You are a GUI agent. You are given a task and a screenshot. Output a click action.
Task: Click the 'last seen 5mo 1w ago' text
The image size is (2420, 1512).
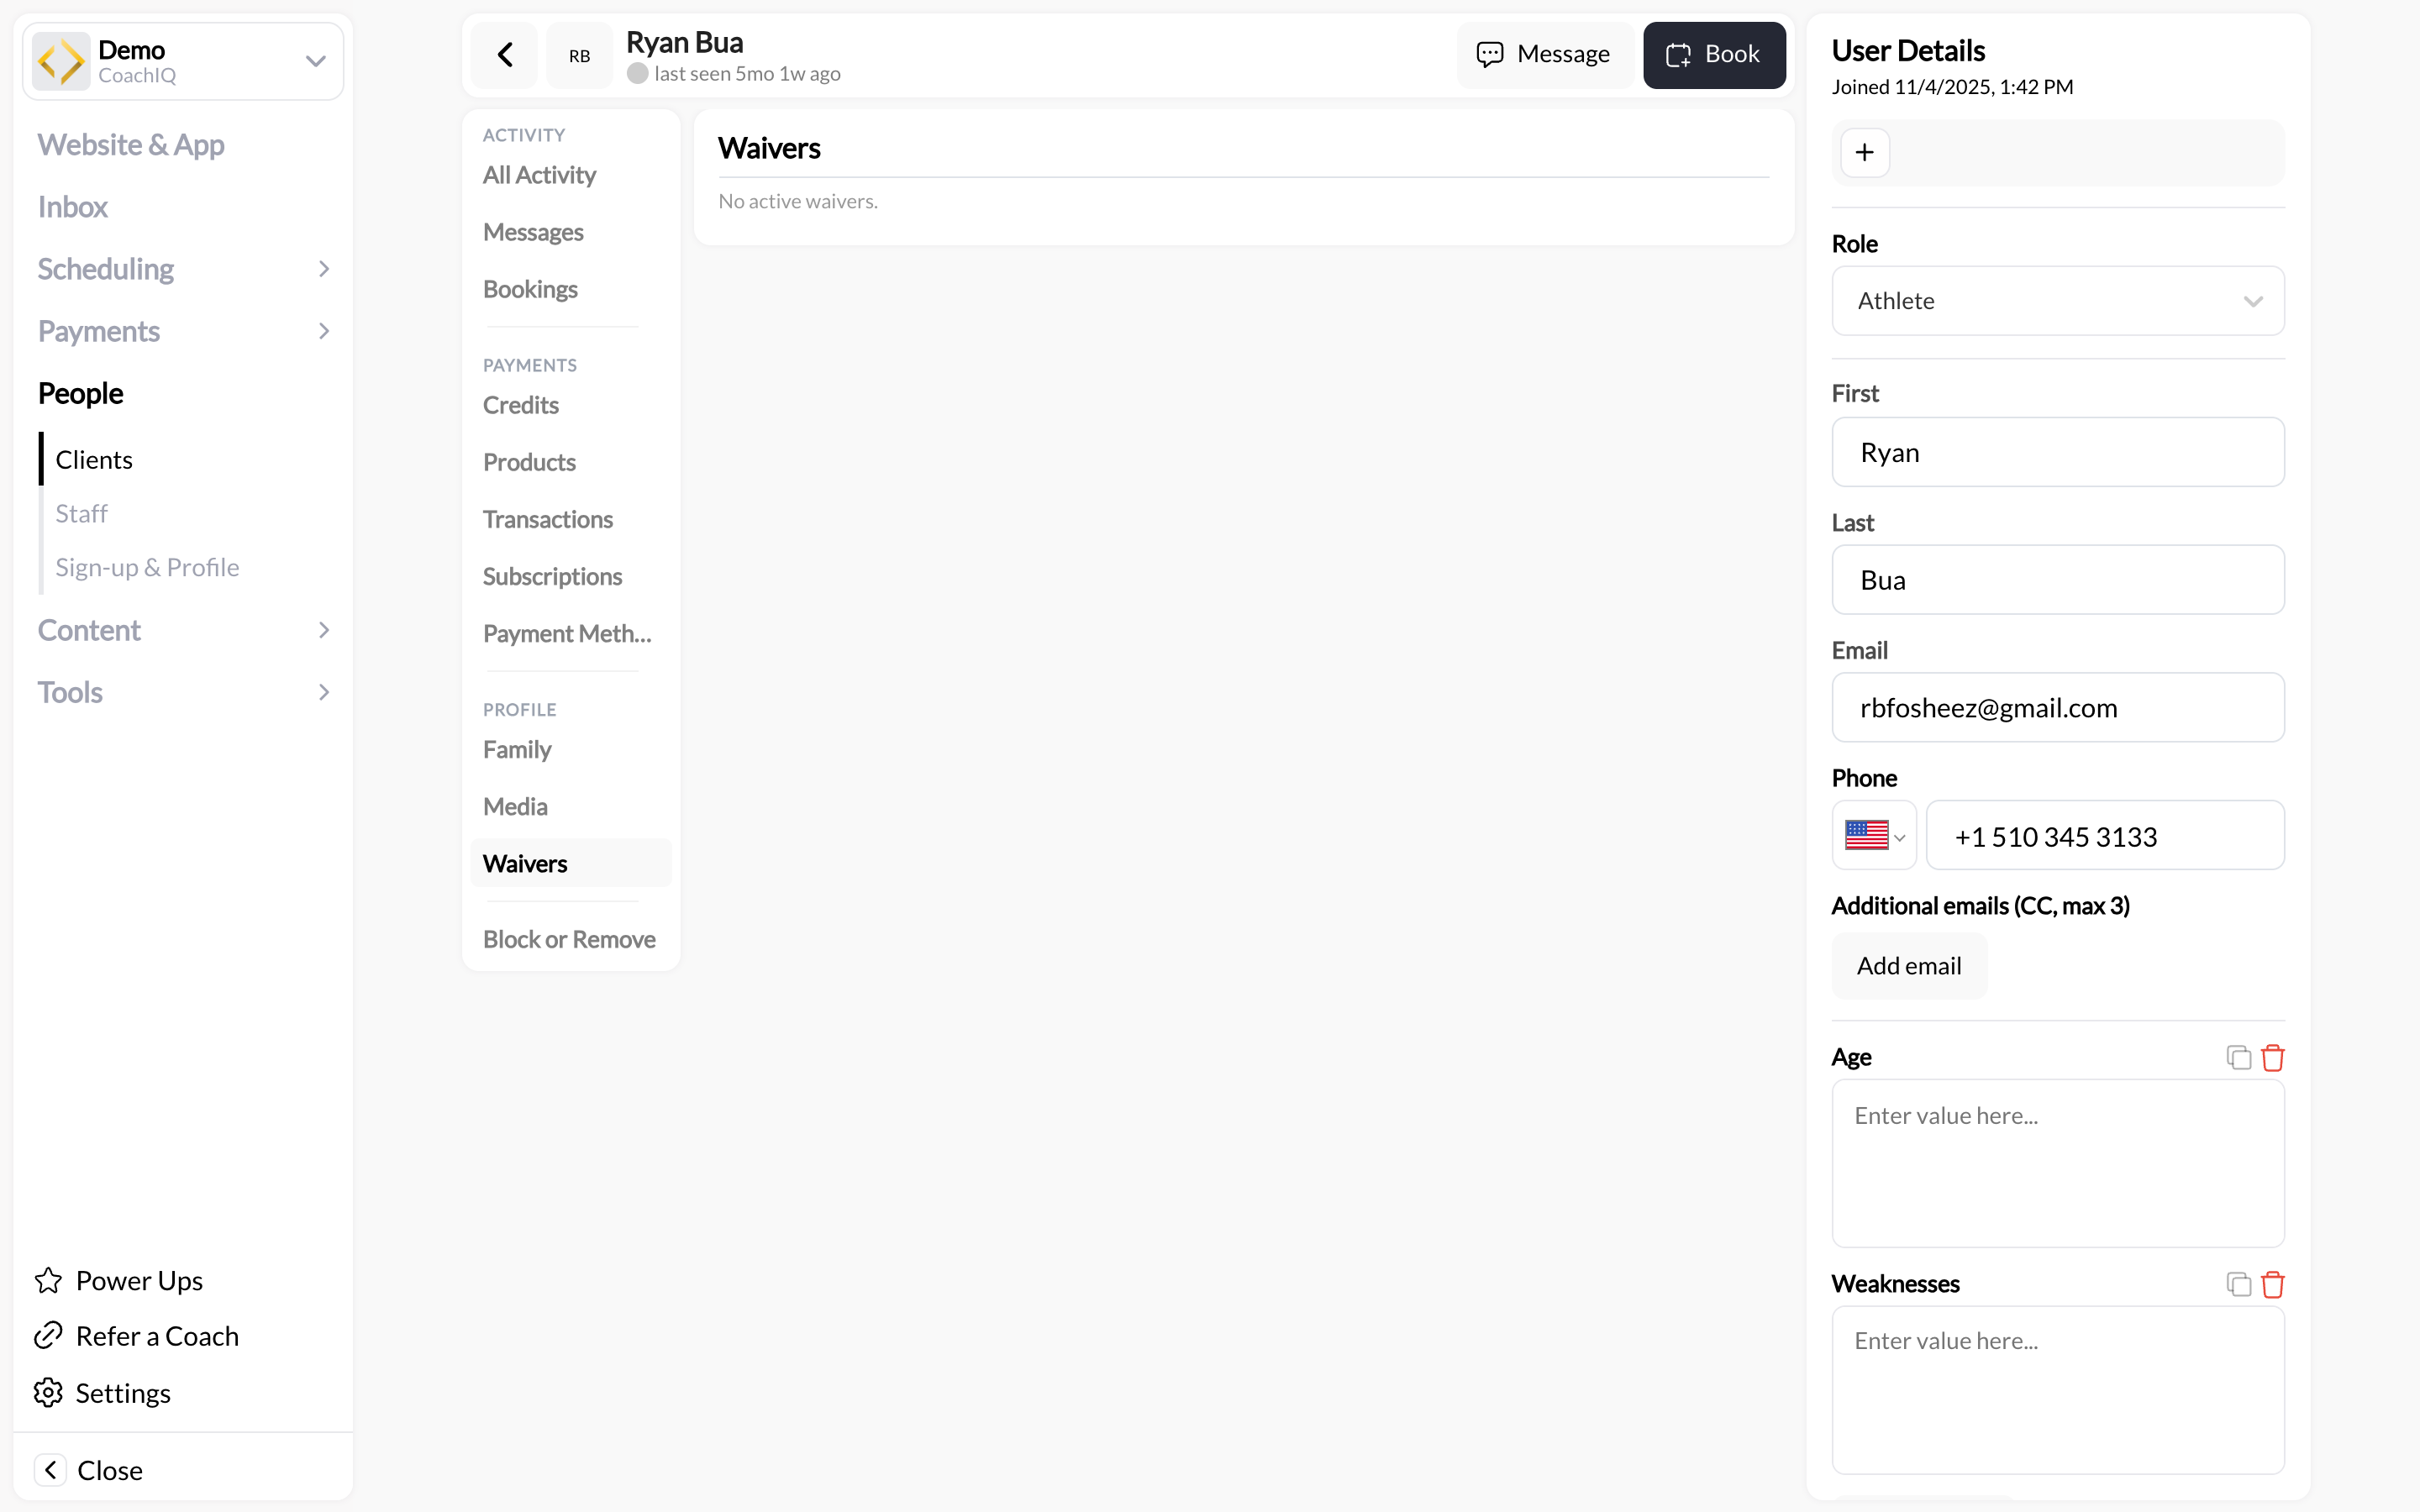coord(747,74)
